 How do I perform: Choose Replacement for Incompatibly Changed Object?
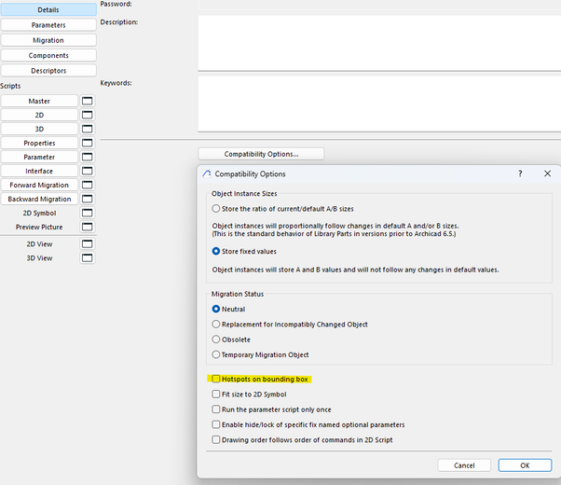tap(290, 325)
